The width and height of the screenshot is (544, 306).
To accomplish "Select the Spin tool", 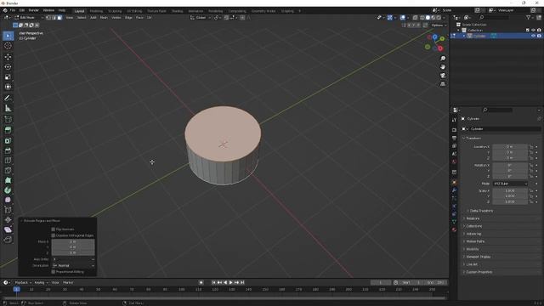I will (8, 190).
